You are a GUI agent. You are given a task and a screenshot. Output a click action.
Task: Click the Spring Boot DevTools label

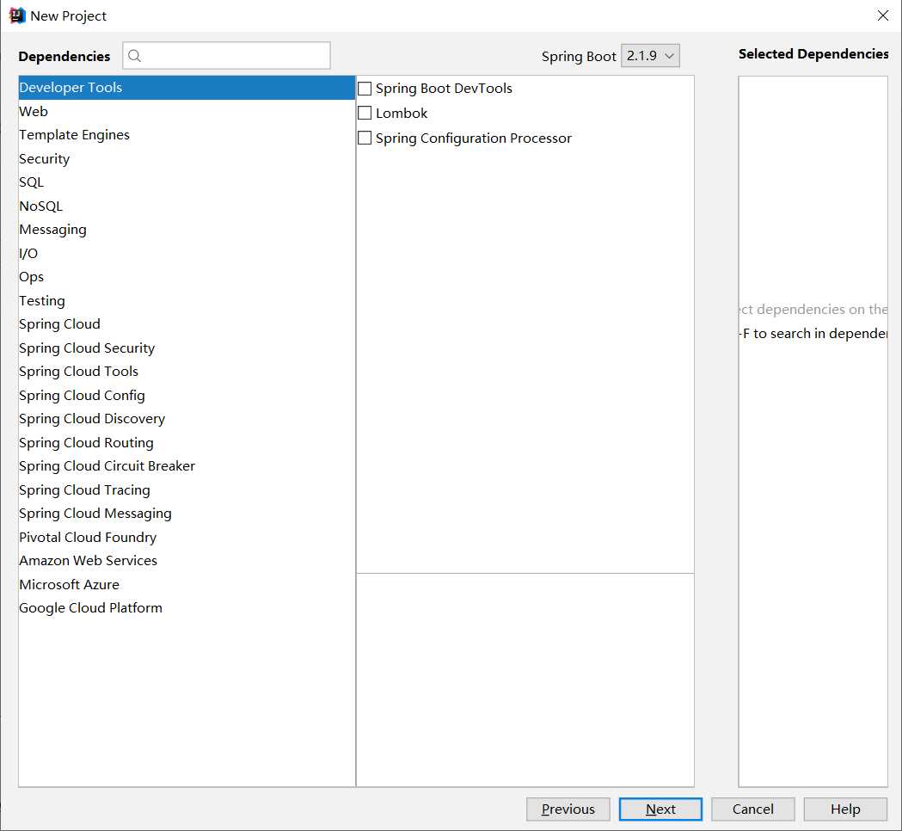444,89
